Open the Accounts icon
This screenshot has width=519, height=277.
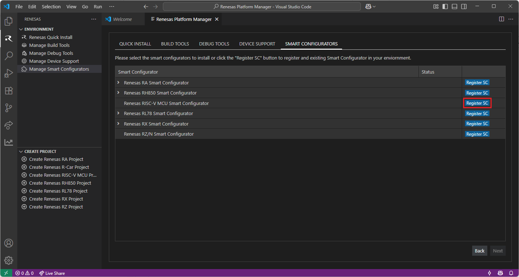(x=9, y=243)
